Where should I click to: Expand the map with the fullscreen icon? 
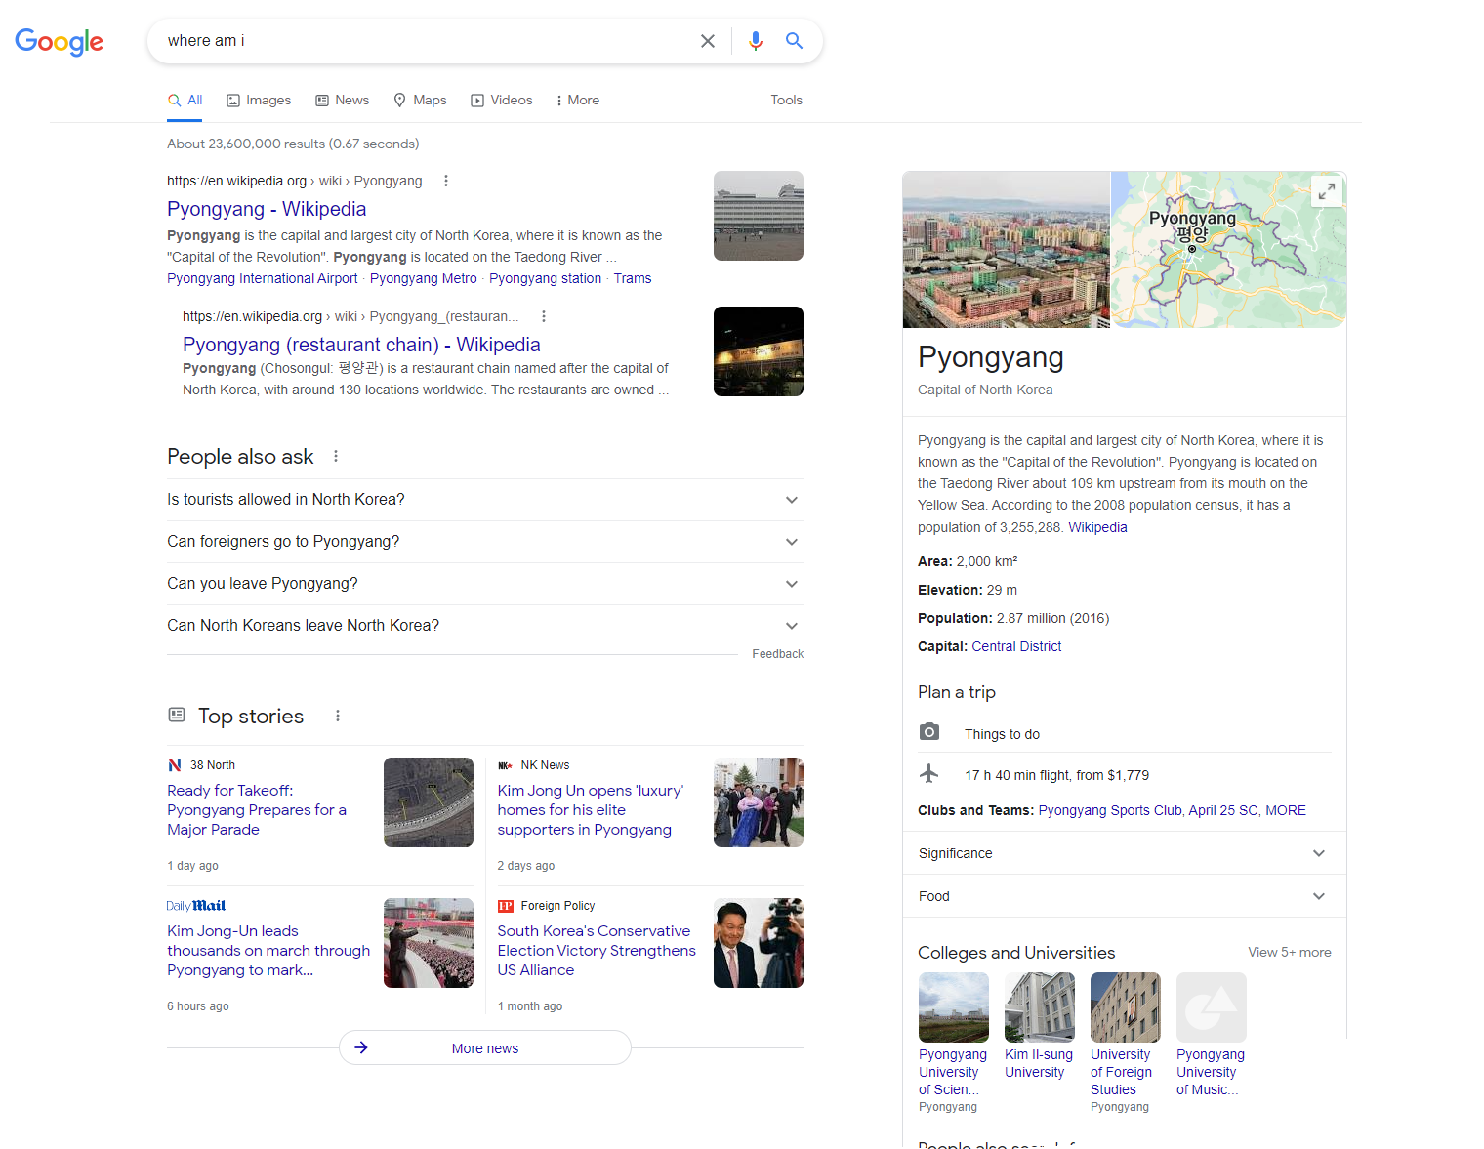coord(1326,191)
